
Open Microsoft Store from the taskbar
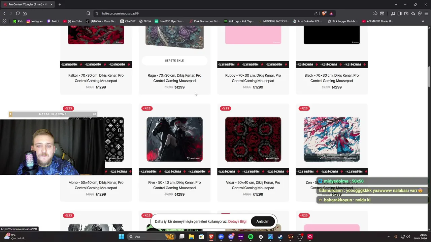coord(201,237)
